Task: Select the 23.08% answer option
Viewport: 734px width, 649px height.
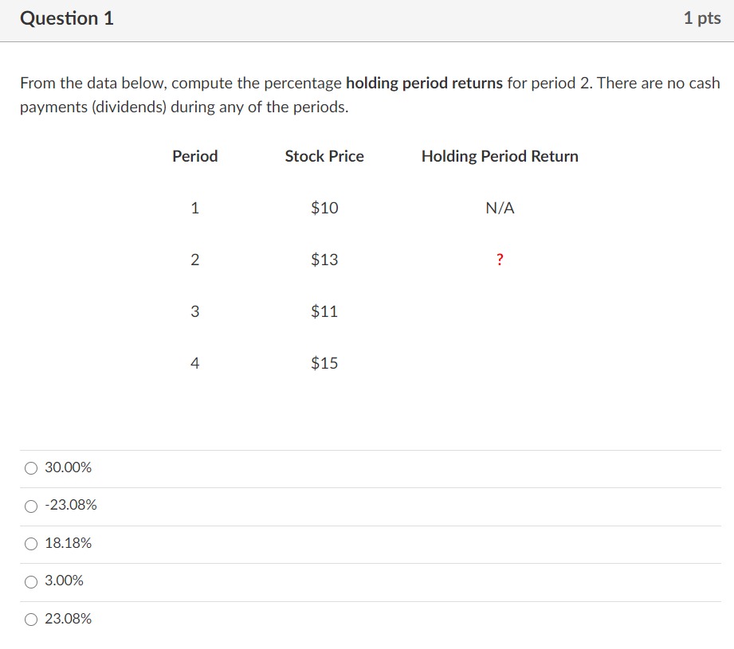Action: coord(29,619)
